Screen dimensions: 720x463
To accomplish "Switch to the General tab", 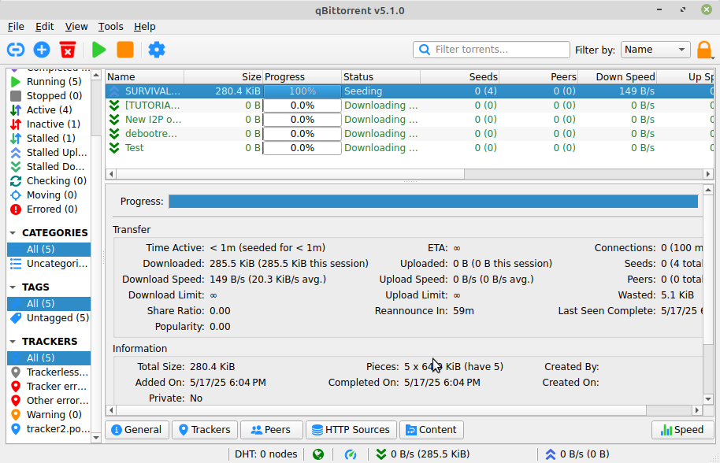I will pos(137,430).
